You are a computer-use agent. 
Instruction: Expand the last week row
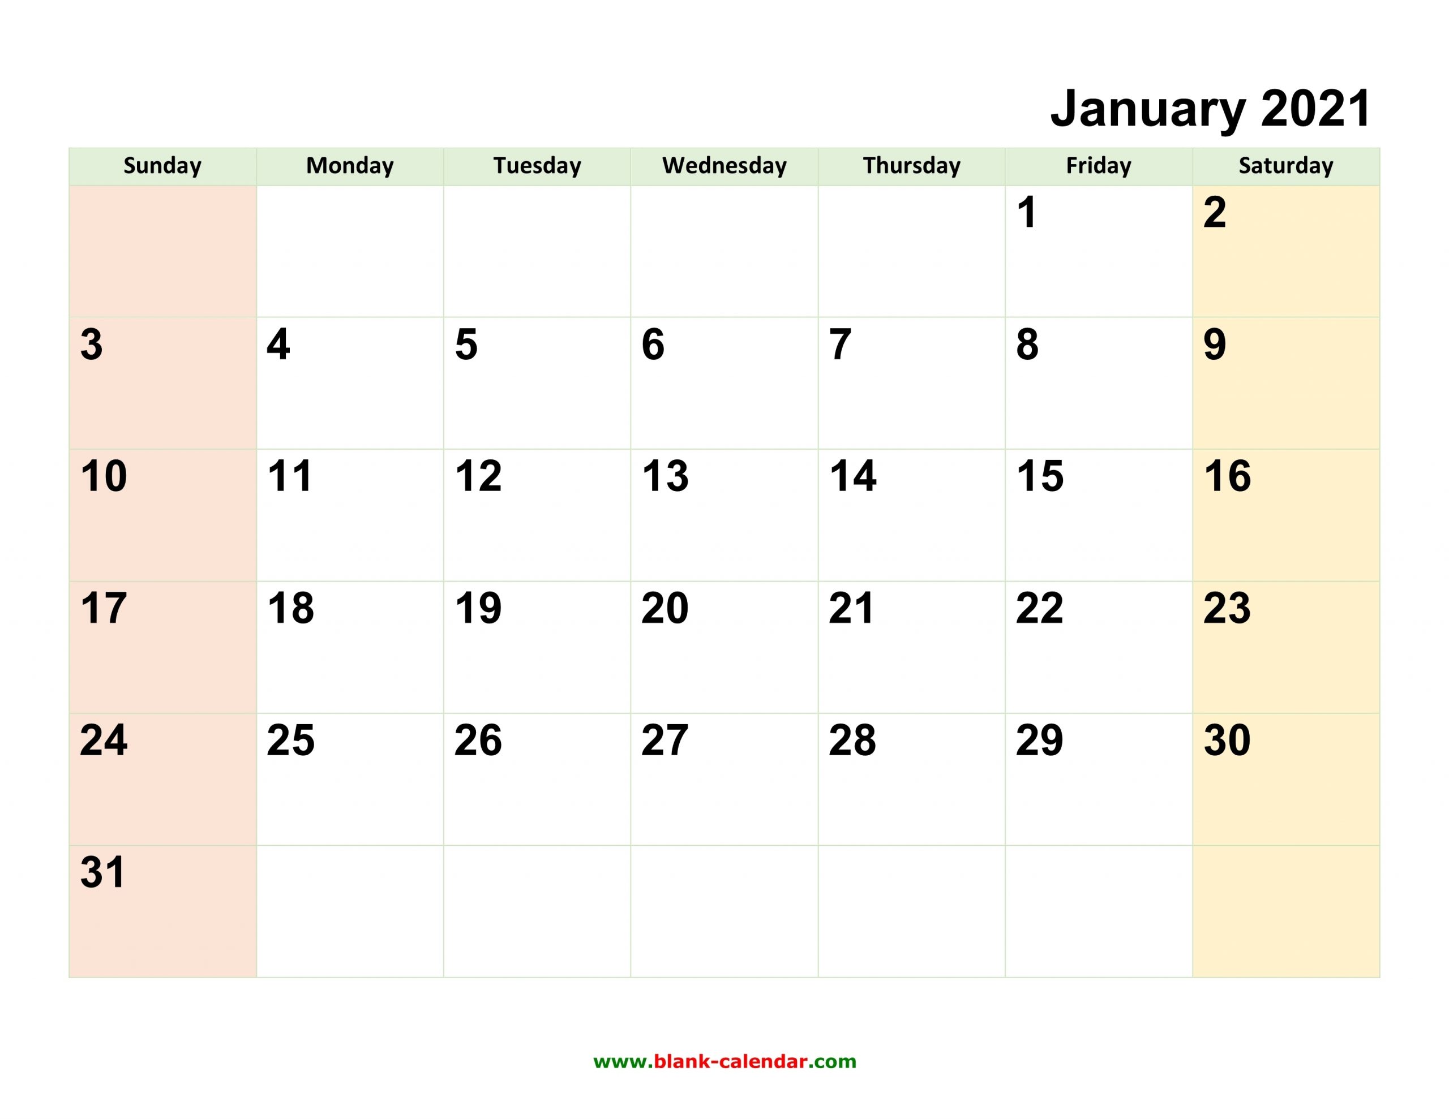coord(724,910)
